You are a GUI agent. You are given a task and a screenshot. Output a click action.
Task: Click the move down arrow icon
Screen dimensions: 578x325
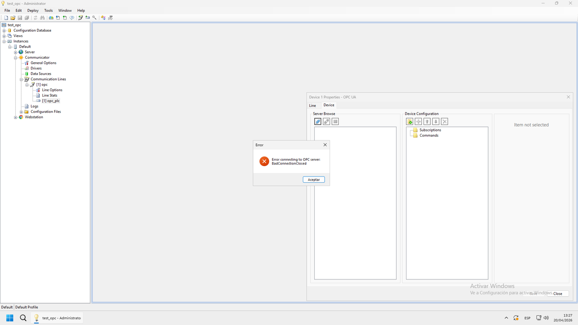(x=436, y=121)
